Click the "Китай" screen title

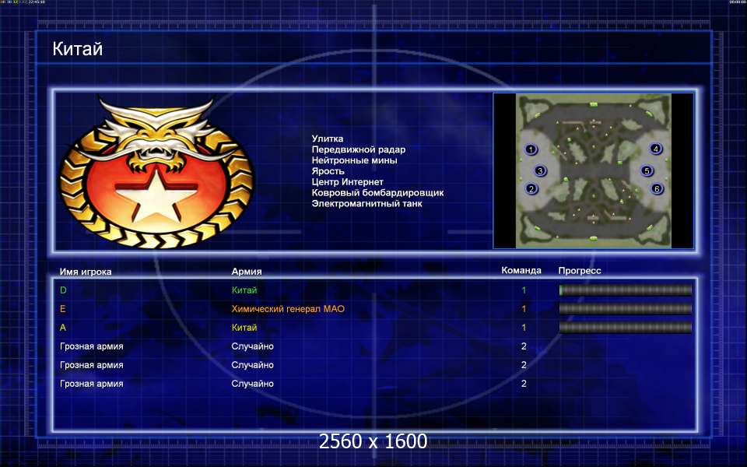point(78,48)
